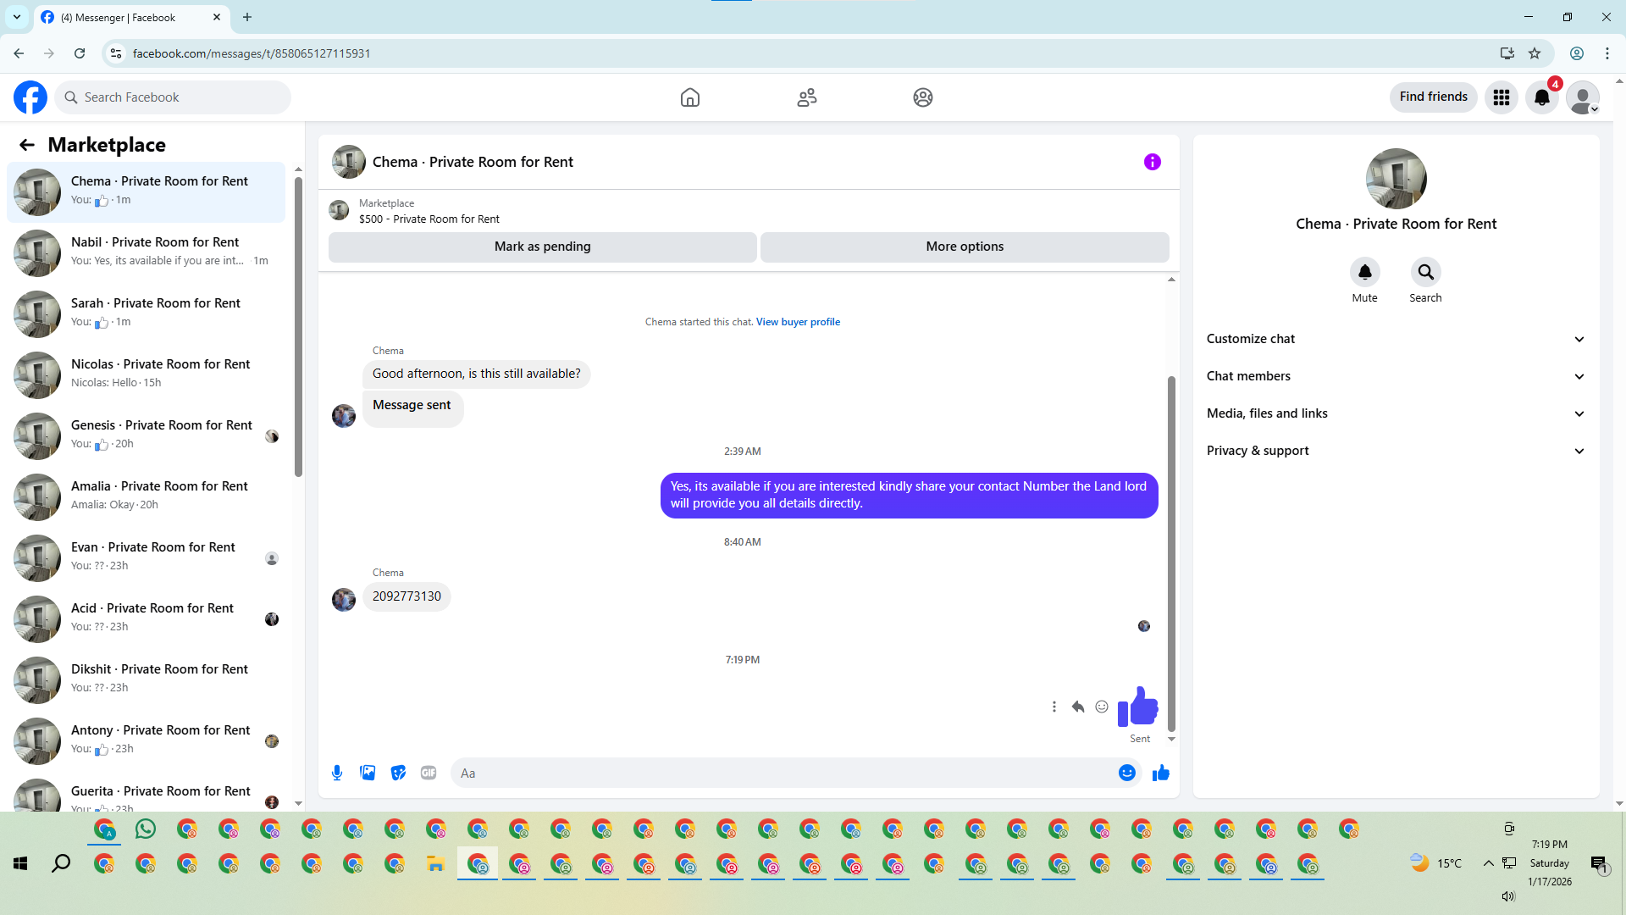1626x915 pixels.
Task: Reply to the last sent message
Action: coord(1077,707)
